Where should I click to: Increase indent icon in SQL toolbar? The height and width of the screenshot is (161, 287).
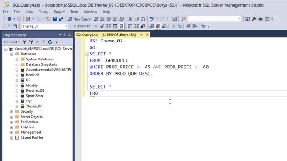(x=195, y=26)
